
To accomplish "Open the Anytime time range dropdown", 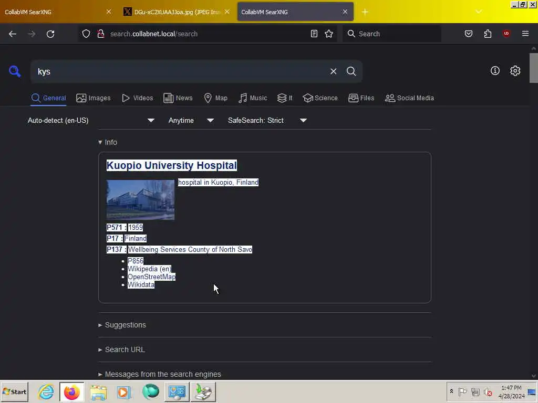I will 191,120.
